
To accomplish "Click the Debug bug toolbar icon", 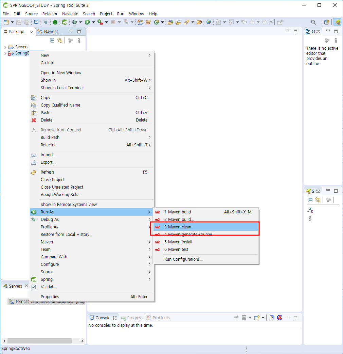I will (75, 22).
